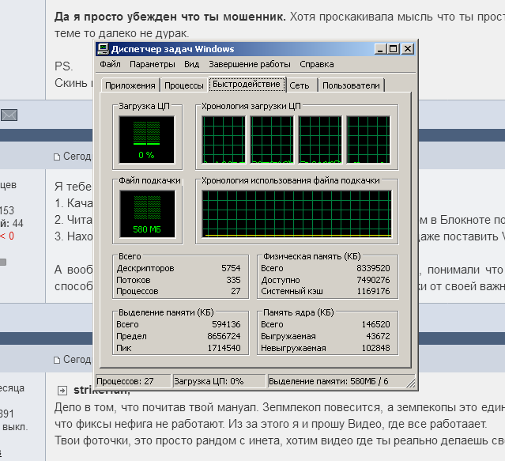The height and width of the screenshot is (461, 505).
Task: Click the Системный кэш value 1169176
Action: click(x=373, y=291)
